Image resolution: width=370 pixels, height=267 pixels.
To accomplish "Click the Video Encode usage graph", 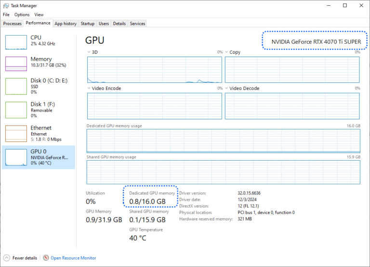I will (155, 106).
